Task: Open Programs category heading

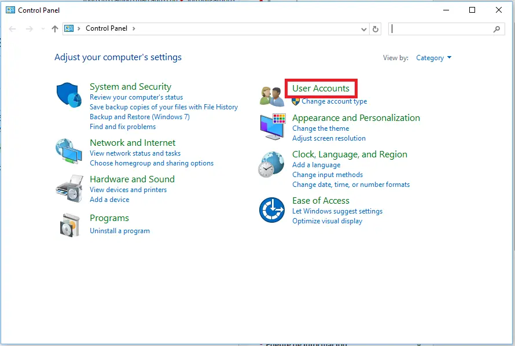Action: 109,218
